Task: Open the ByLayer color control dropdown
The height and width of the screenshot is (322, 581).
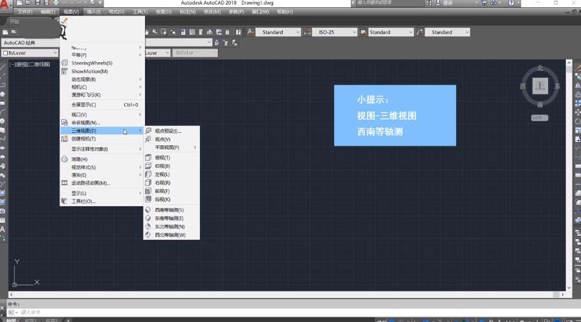Action: [x=30, y=53]
